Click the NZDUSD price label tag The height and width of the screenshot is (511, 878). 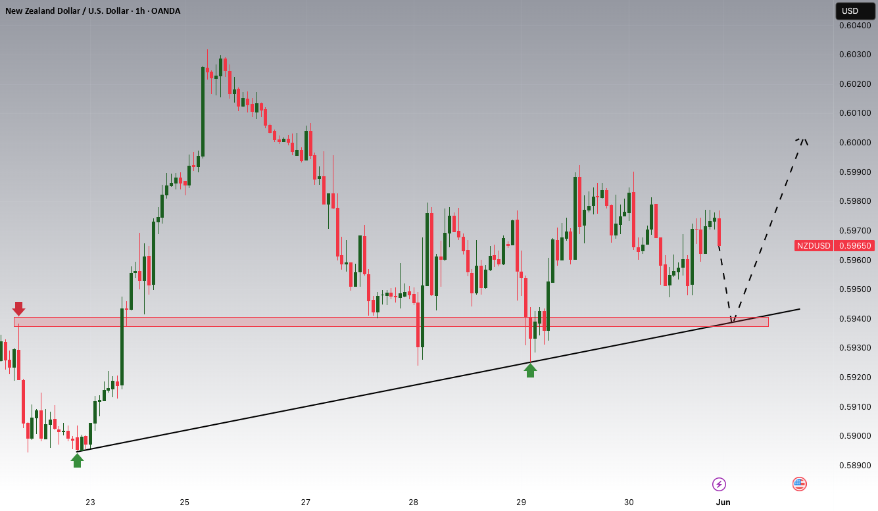[814, 246]
